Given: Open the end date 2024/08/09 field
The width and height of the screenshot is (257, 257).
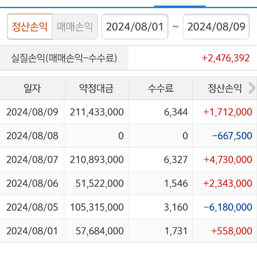Looking at the screenshot, I should [x=216, y=27].
